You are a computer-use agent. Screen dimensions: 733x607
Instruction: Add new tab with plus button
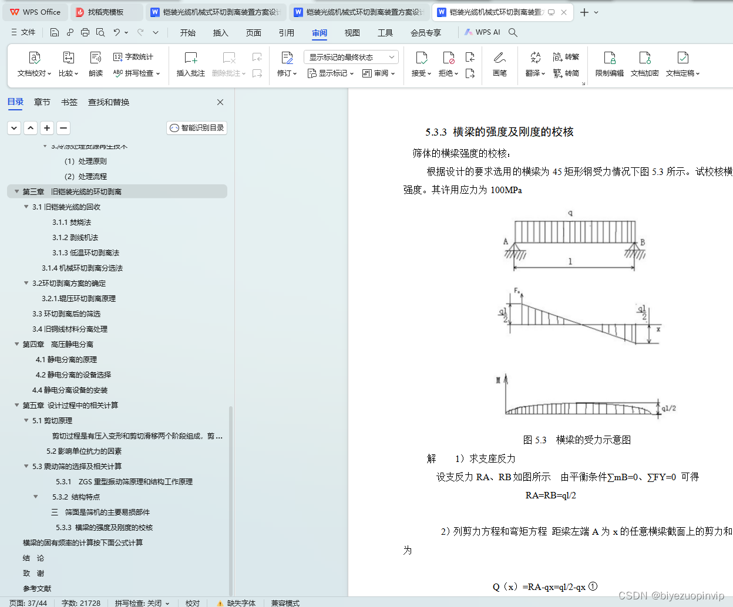[x=584, y=12]
